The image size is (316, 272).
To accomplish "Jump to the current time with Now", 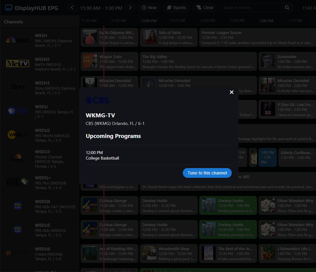I will 149,8.
